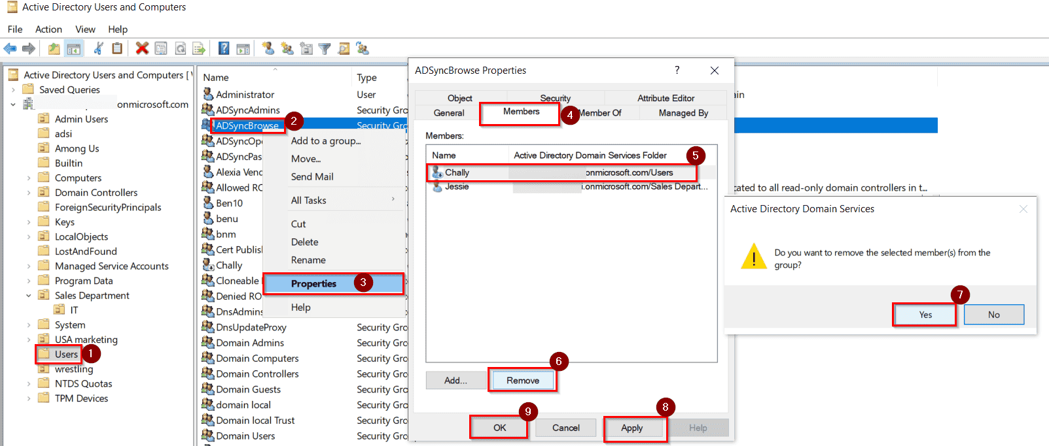Switch to the Managed By tab
The height and width of the screenshot is (446, 1049).
683,113
